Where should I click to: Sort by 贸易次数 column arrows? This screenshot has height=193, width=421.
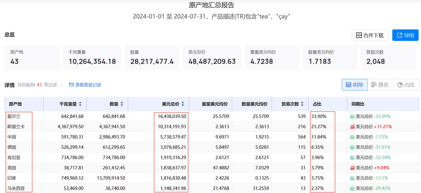[302, 104]
